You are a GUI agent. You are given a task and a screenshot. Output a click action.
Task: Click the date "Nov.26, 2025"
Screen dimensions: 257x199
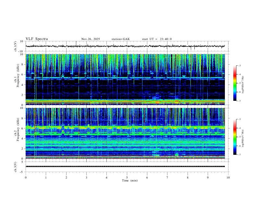(x=91, y=39)
